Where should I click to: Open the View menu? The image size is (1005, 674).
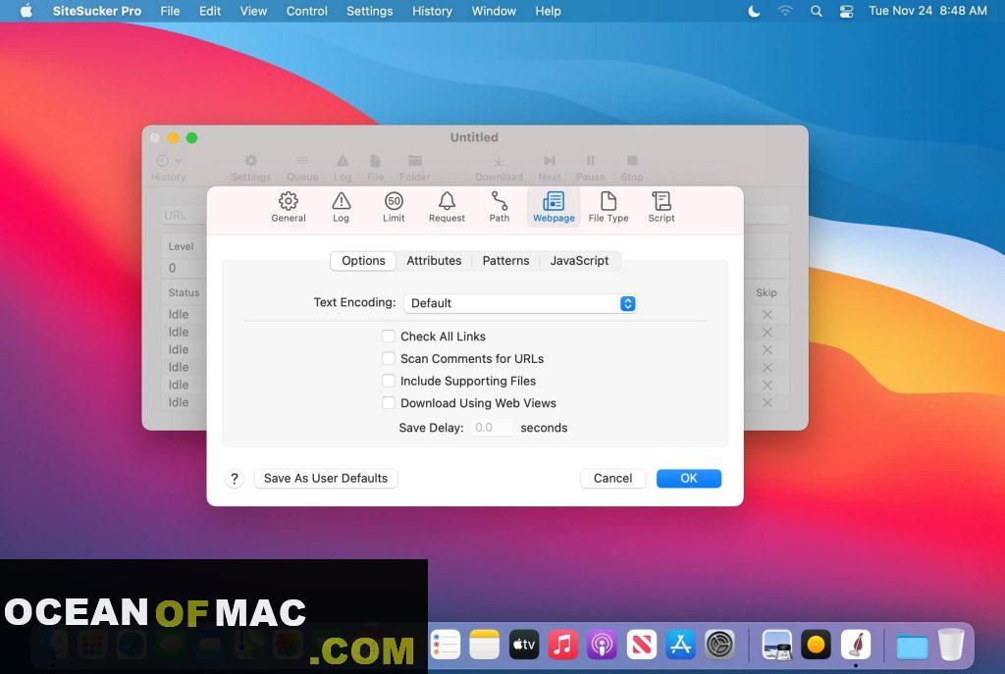pos(253,11)
